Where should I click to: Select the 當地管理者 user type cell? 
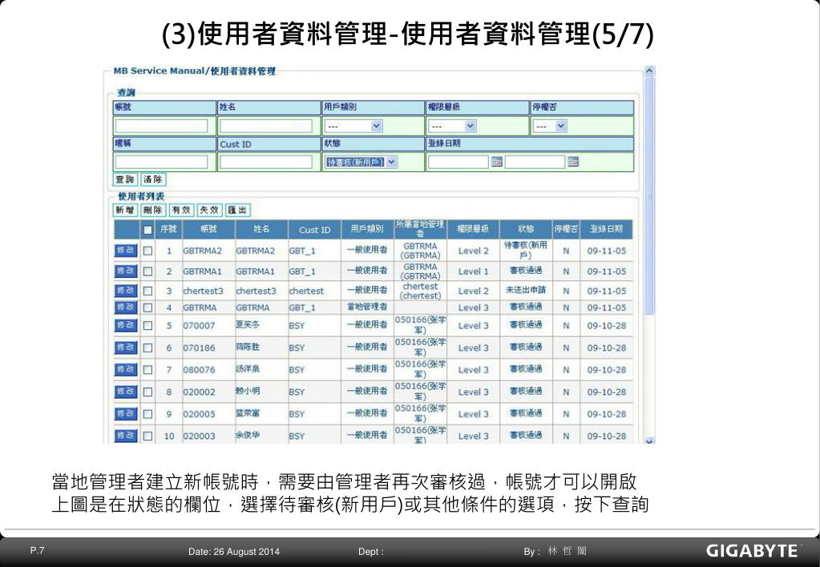pyautogui.click(x=367, y=308)
